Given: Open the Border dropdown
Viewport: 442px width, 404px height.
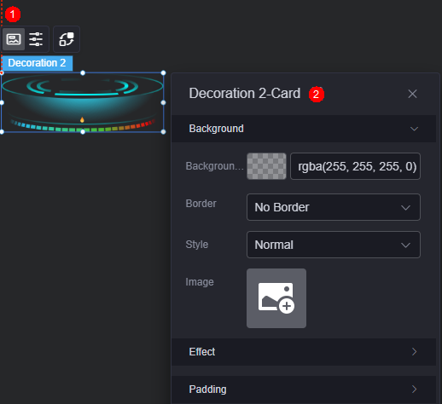Looking at the screenshot, I should 334,207.
